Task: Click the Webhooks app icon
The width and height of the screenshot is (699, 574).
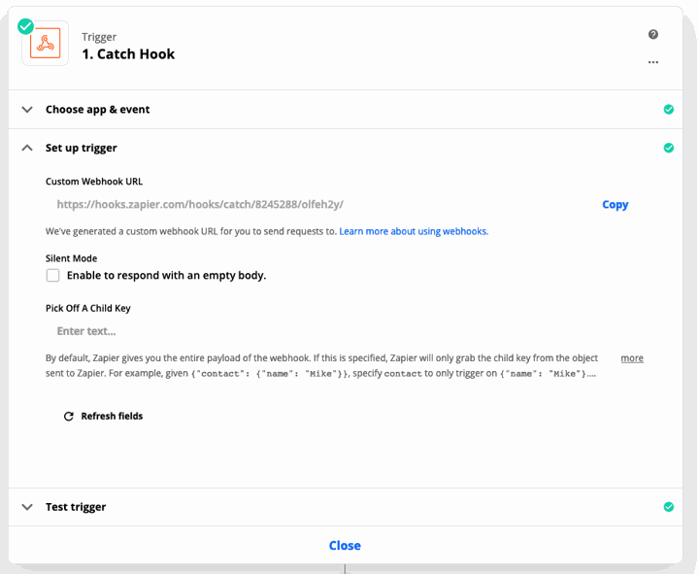Action: coord(45,44)
